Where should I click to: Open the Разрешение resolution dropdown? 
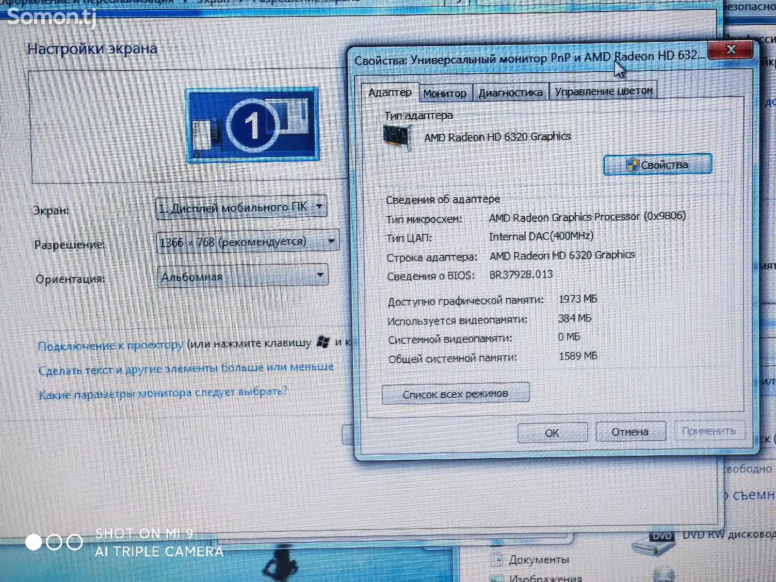coord(247,242)
